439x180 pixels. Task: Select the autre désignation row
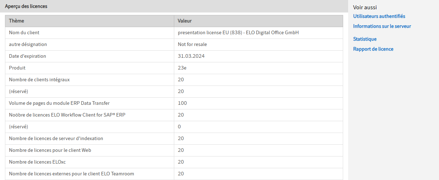(x=174, y=45)
